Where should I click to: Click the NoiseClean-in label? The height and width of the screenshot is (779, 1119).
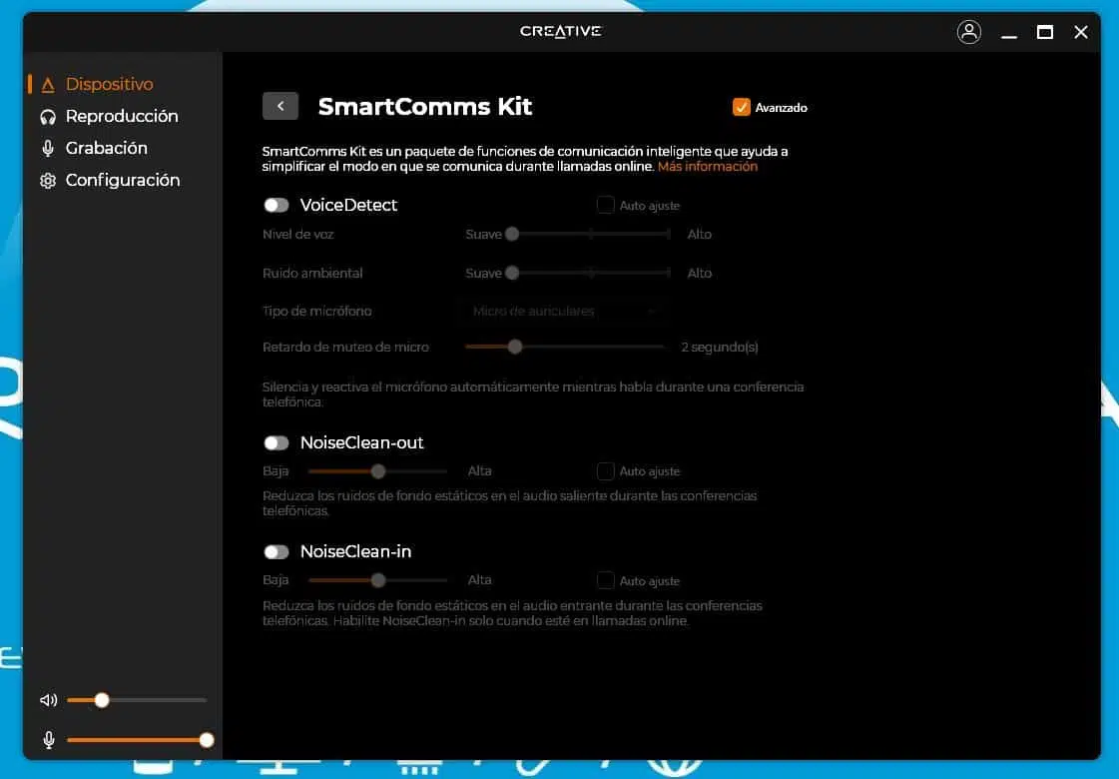[x=355, y=551]
